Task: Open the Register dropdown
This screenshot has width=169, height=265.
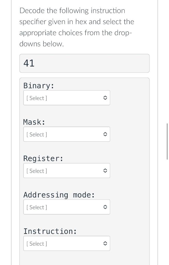Action: click(67, 170)
